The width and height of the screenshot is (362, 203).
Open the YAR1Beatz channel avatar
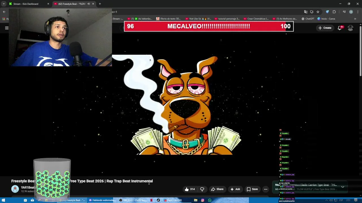point(15,189)
